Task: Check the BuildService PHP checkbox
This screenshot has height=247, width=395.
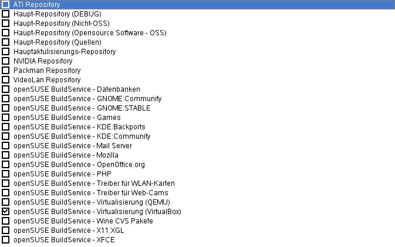Action: click(5, 174)
